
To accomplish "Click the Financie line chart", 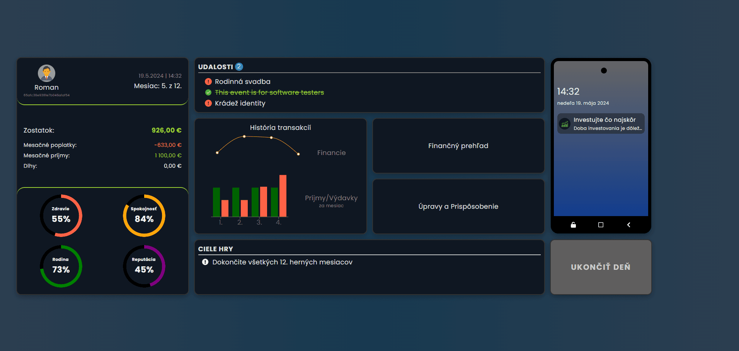I will pos(258,145).
